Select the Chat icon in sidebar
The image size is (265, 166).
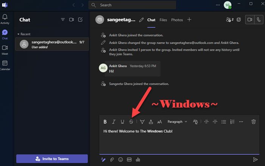click(x=5, y=34)
